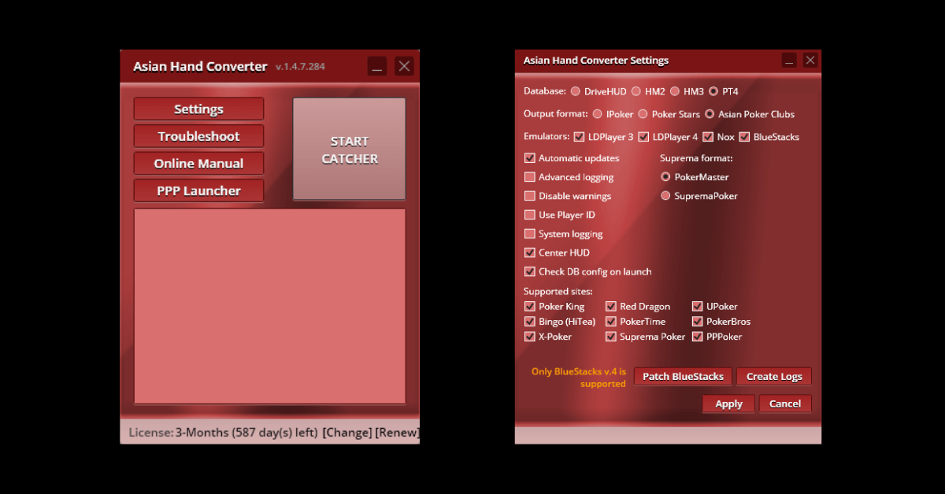Viewport: 945px width, 494px height.
Task: Uncheck UPoker supported site
Action: click(x=698, y=307)
